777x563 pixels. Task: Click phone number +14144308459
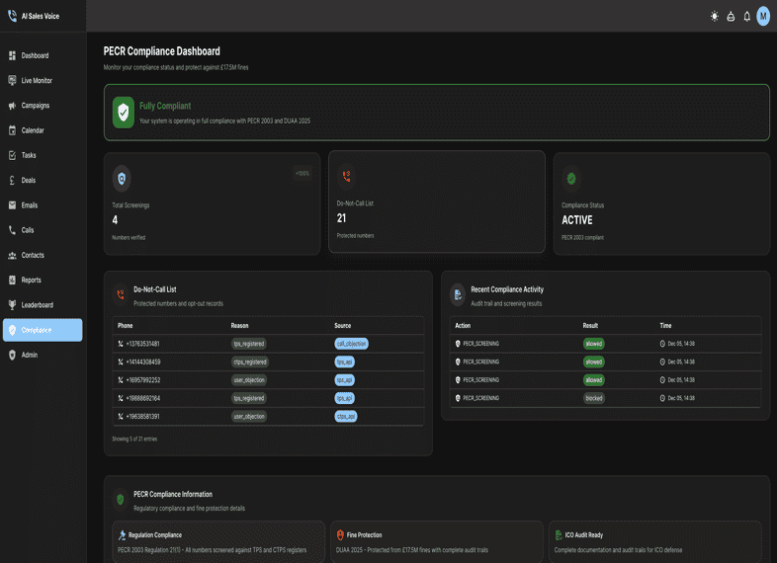(x=143, y=362)
